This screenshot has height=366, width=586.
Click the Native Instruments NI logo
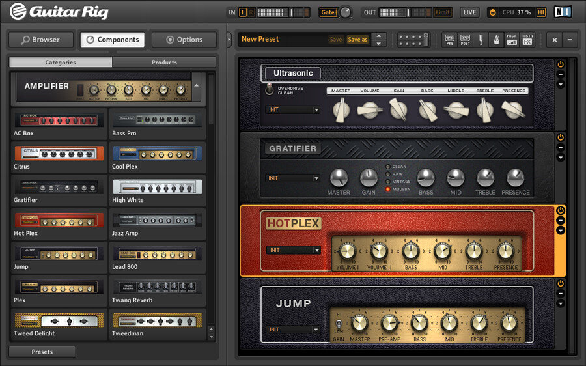coord(563,12)
